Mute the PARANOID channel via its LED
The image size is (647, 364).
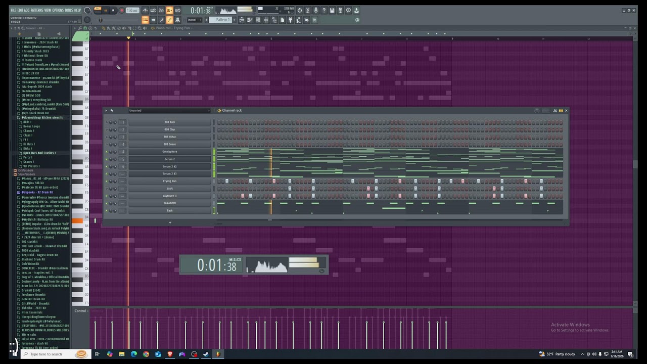107,203
